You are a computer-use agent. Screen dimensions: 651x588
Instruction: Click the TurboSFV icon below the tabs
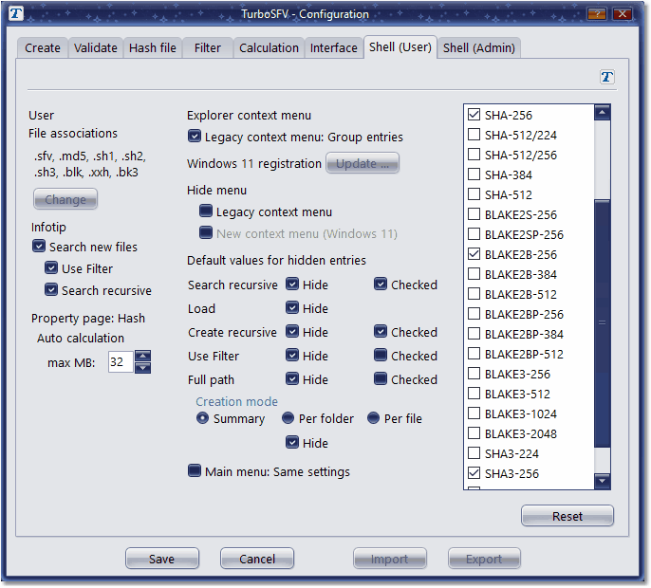click(606, 77)
